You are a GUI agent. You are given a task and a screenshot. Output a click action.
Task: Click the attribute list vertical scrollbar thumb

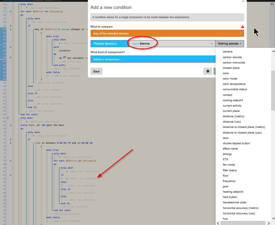273,91
